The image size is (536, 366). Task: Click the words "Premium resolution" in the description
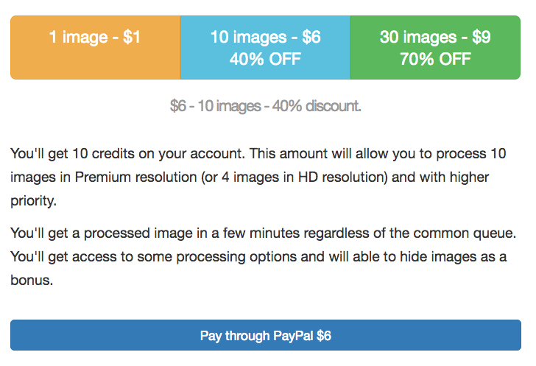tap(131, 177)
